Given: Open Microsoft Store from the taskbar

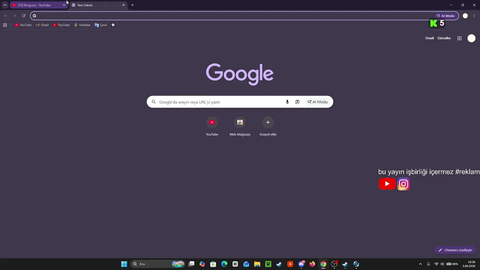Looking at the screenshot, I should [x=213, y=264].
